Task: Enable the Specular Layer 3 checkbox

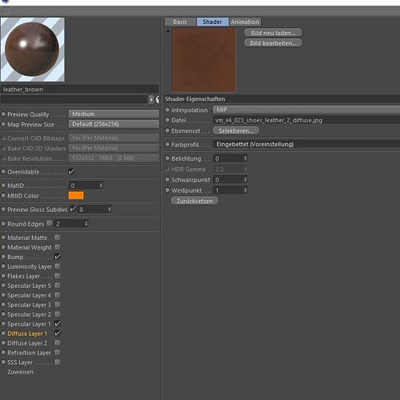Action: tap(57, 305)
